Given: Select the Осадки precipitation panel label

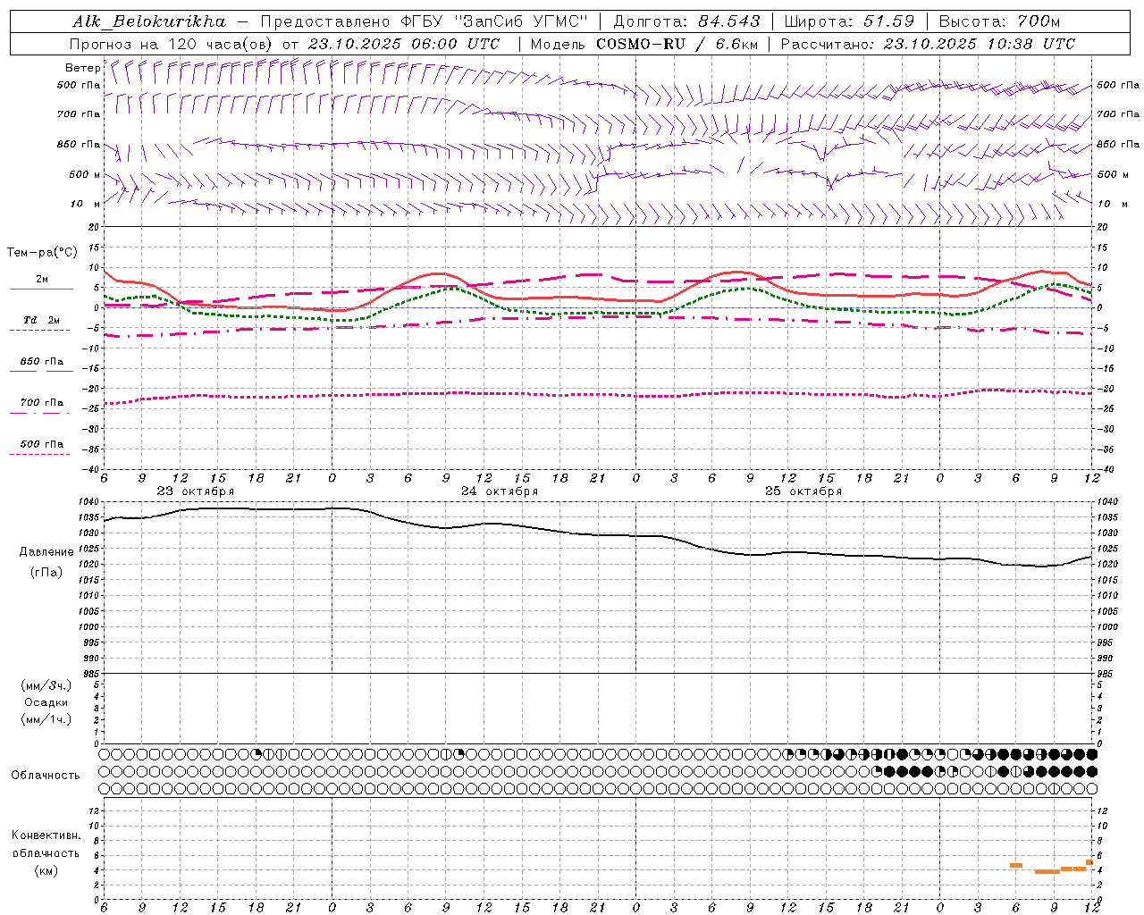Looking at the screenshot, I should [x=46, y=702].
